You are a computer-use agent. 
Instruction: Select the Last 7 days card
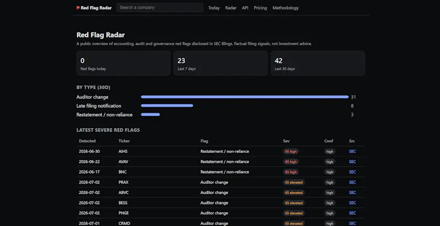click(x=221, y=63)
